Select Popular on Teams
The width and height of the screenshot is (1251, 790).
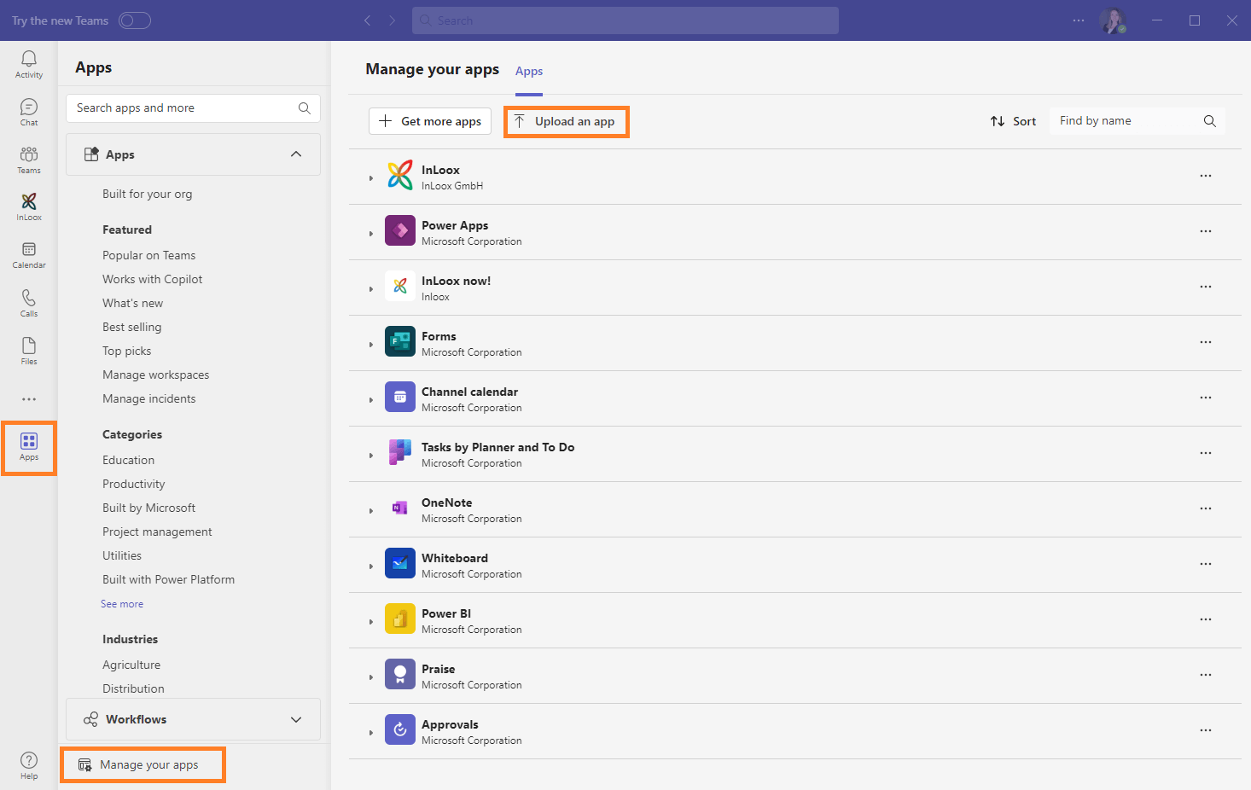[x=149, y=255]
